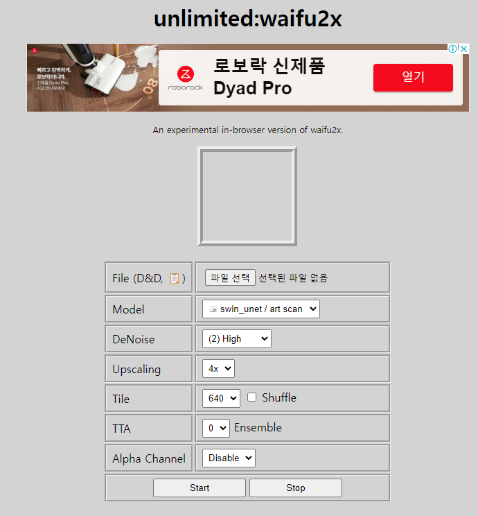The height and width of the screenshot is (516, 478).
Task: Open the Model dropdown swin_unet / art scan
Action: (261, 309)
